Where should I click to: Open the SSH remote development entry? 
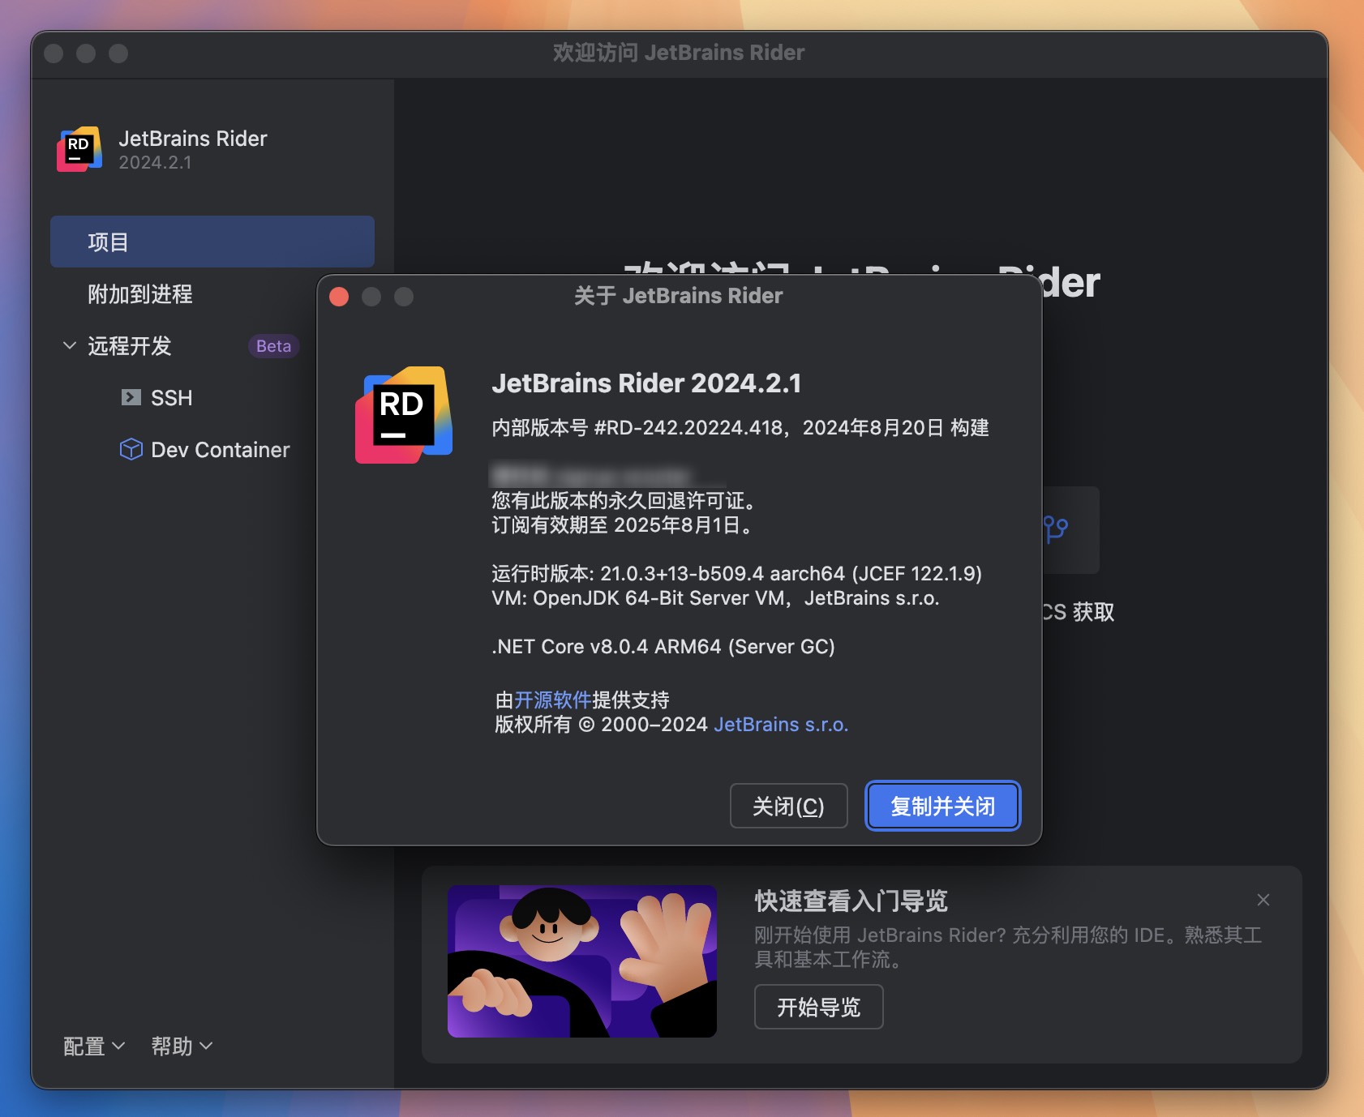tap(171, 397)
